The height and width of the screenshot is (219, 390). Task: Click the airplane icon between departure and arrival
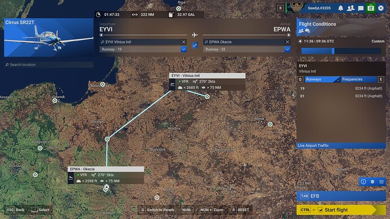tap(195, 35)
